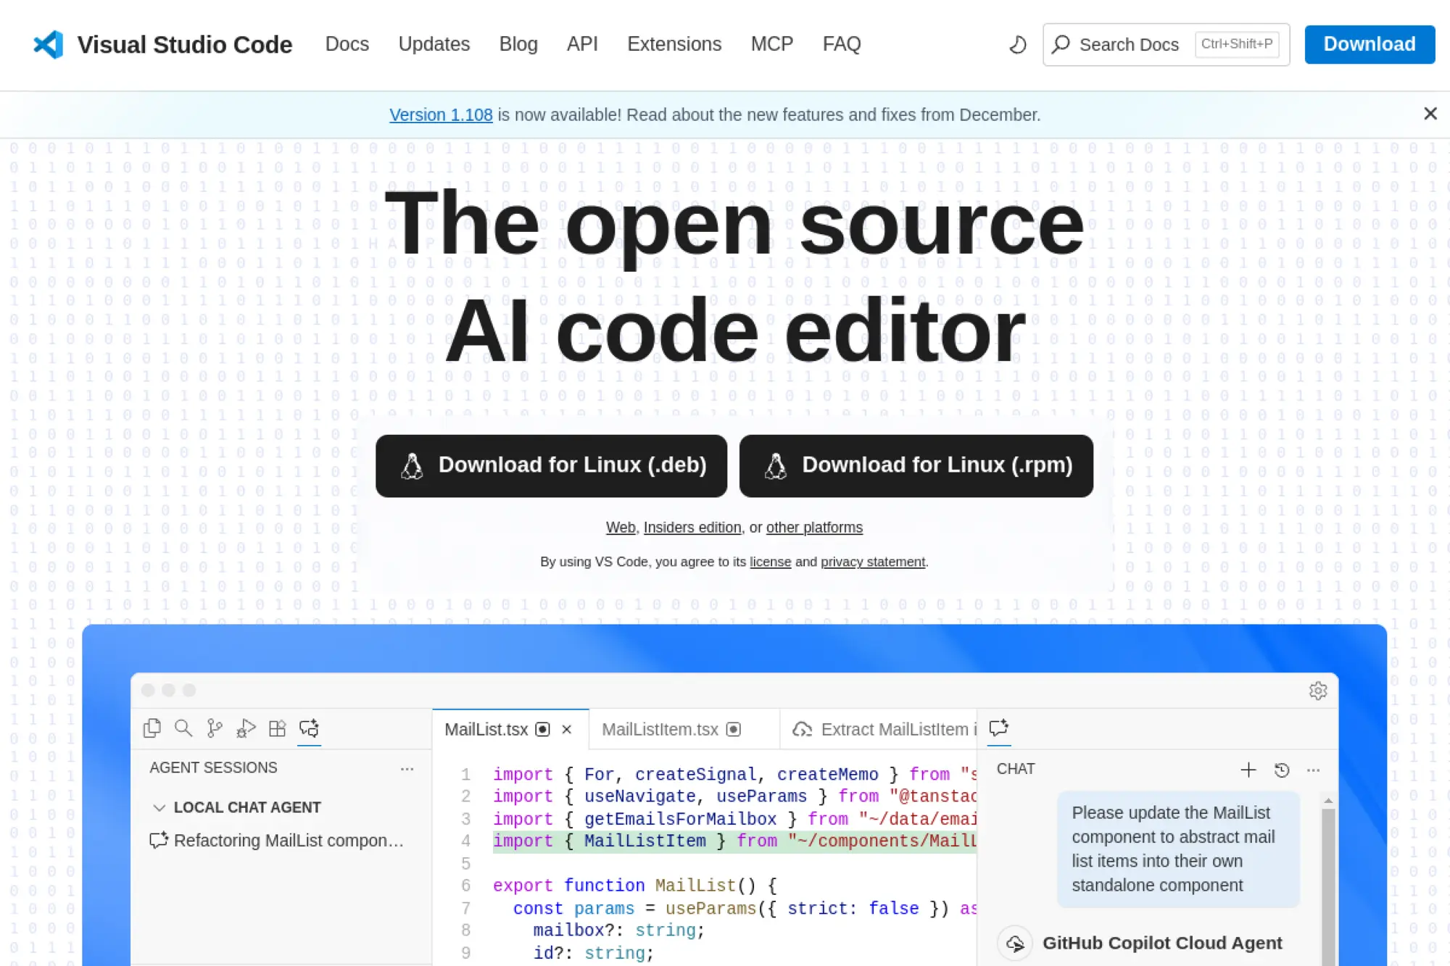Open the Agent Sessions more actions menu
The image size is (1450, 966).
point(407,769)
